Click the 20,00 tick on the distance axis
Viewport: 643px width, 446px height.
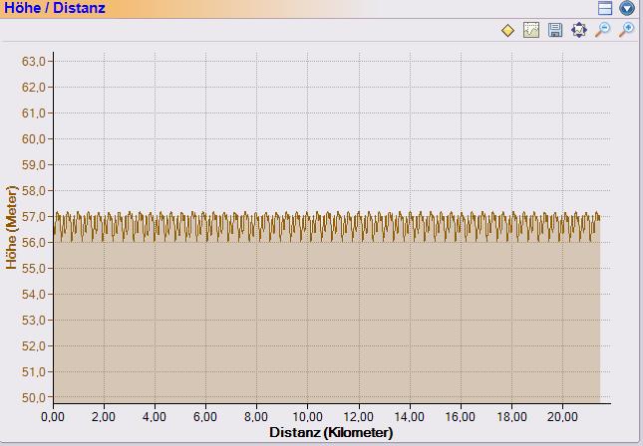pos(563,416)
